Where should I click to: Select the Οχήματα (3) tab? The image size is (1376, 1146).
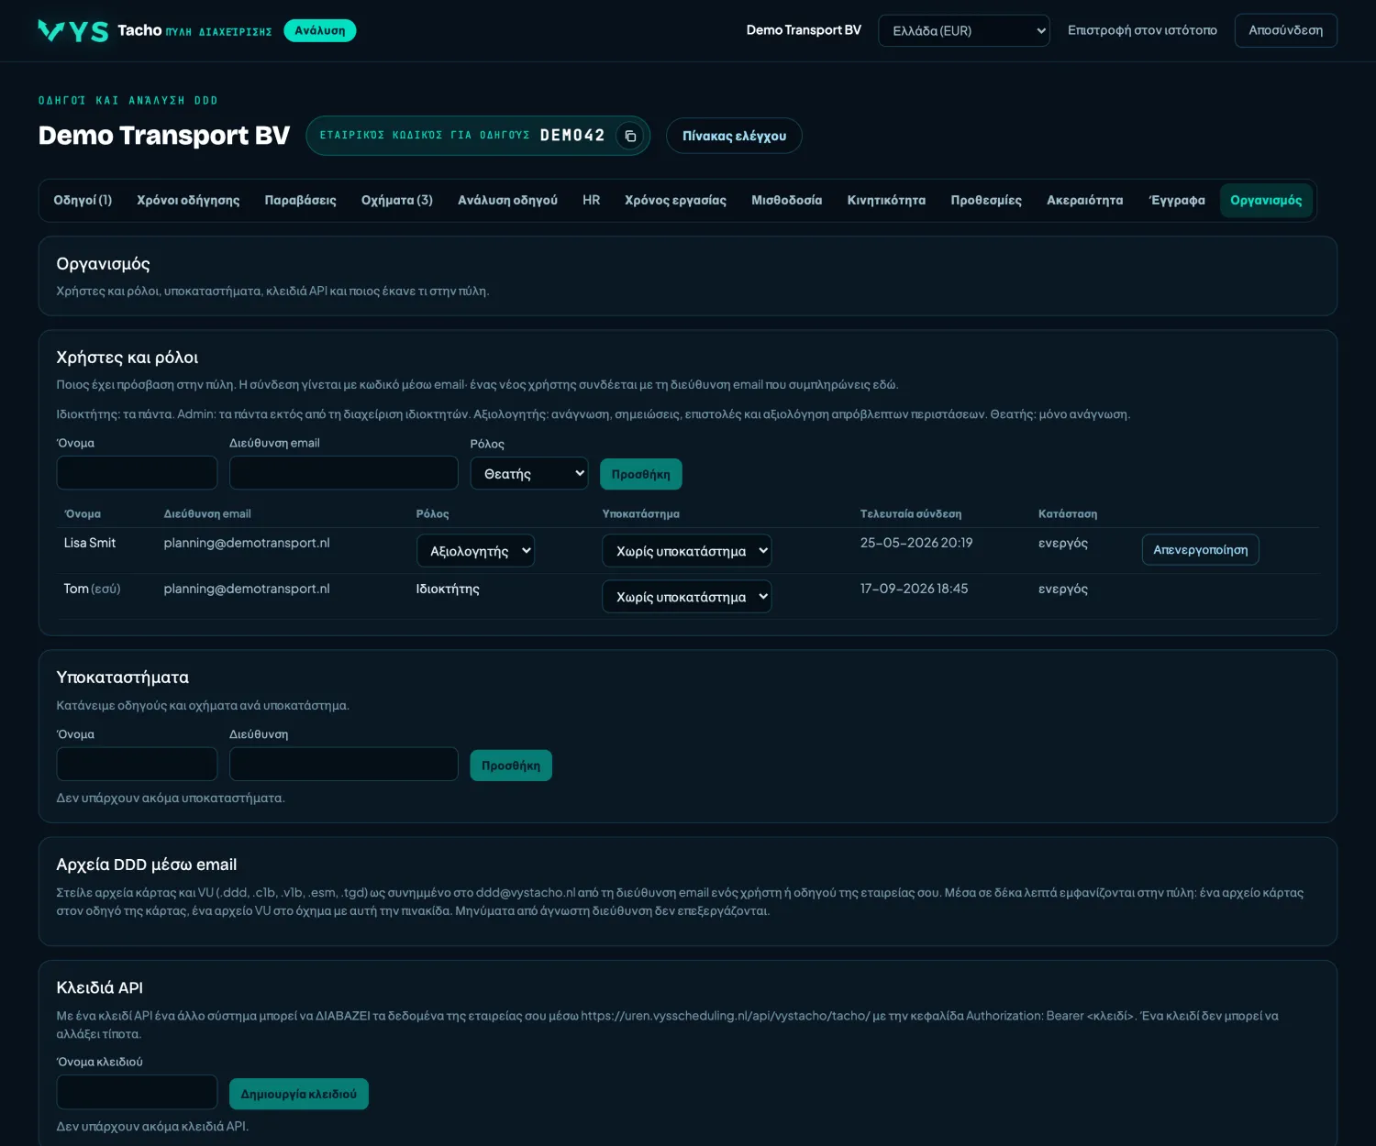coord(396,200)
